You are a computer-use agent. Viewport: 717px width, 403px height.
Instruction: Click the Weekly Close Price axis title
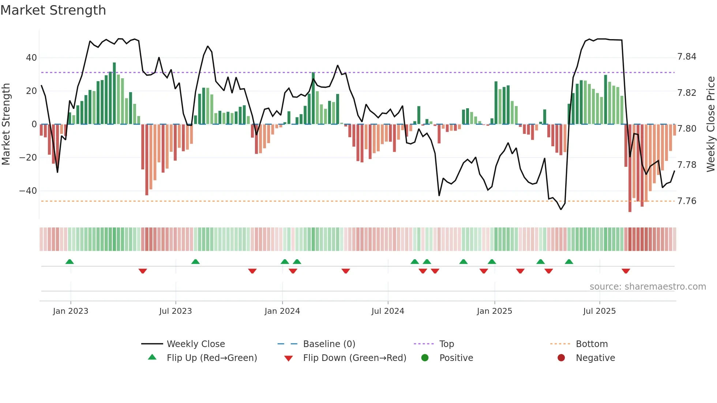click(x=710, y=124)
